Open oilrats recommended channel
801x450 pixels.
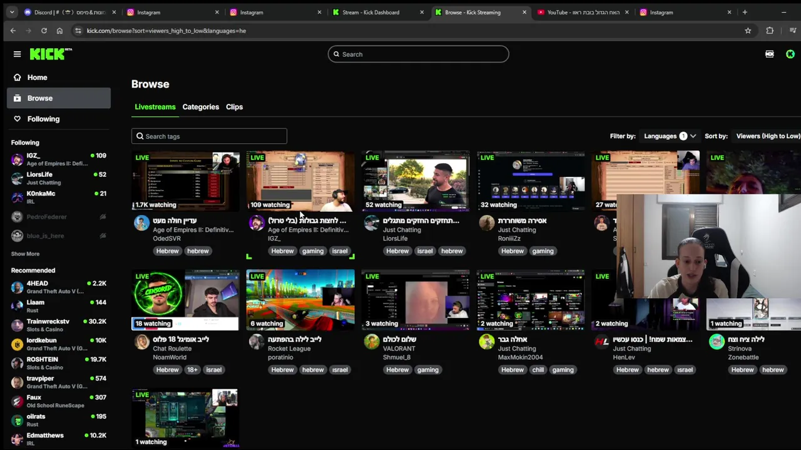pos(59,420)
